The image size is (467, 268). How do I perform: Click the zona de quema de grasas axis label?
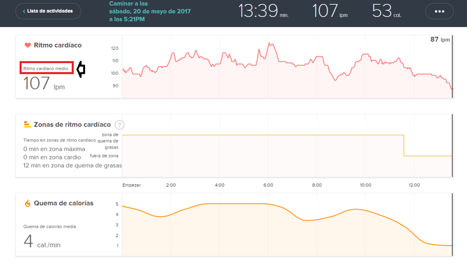(108, 141)
